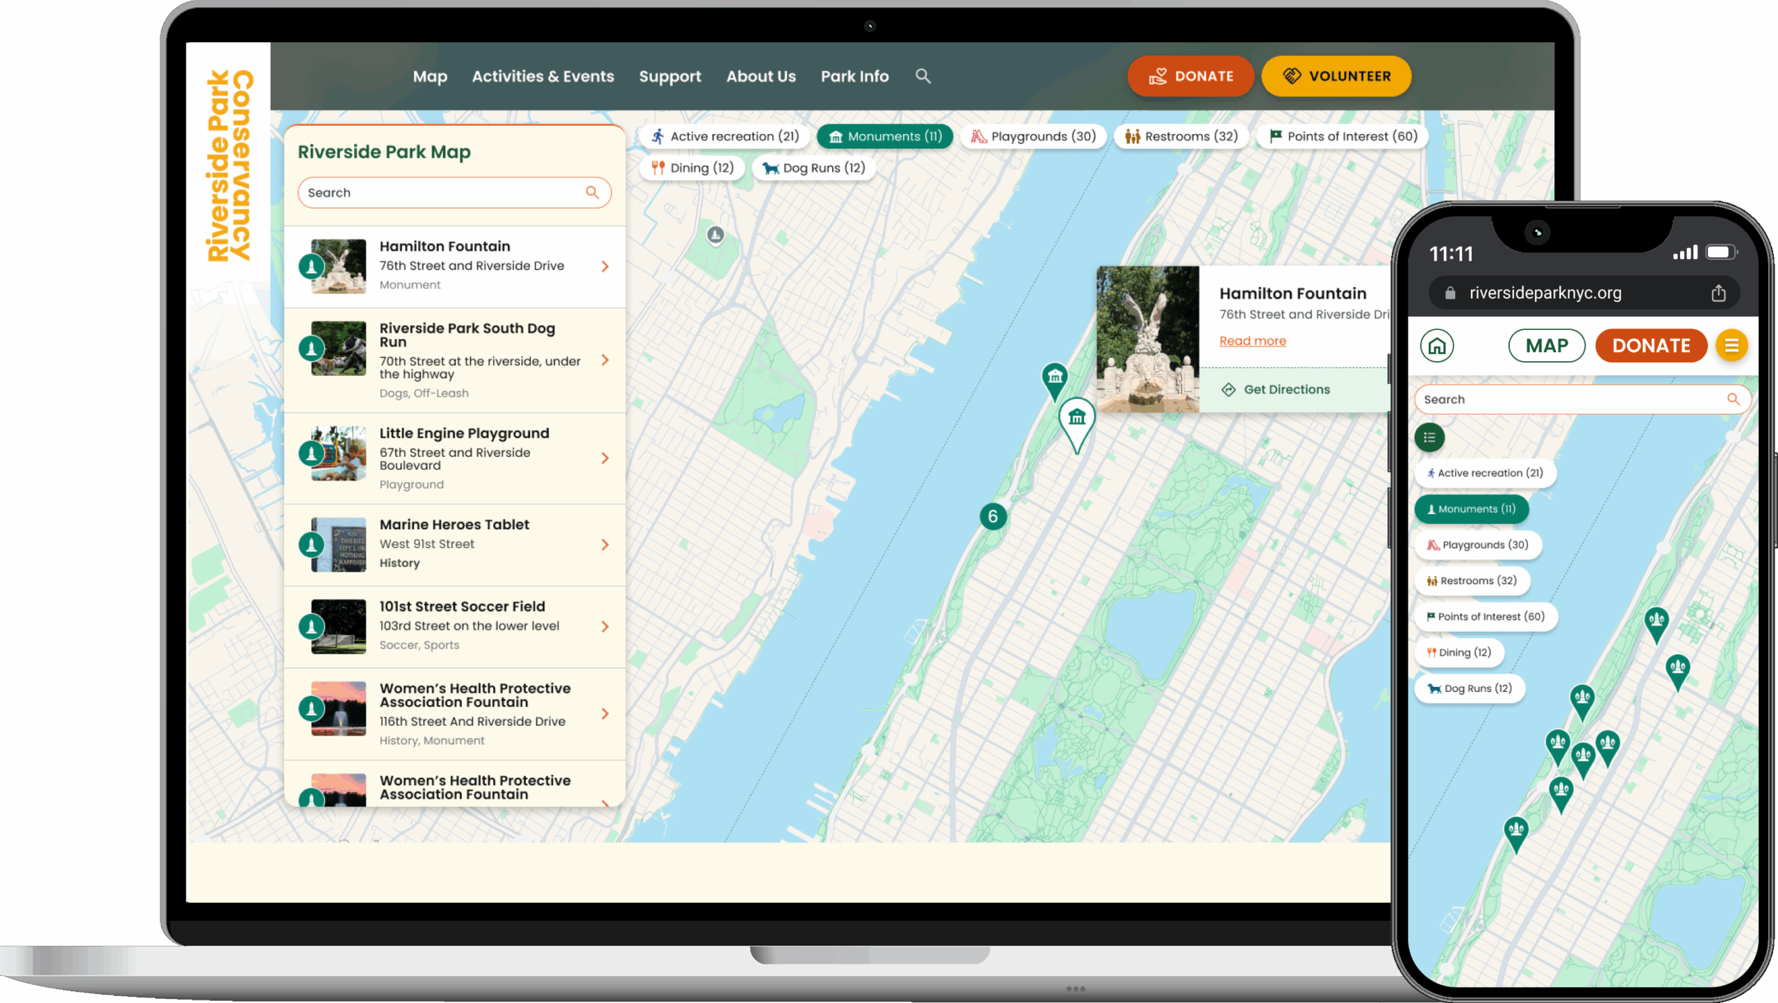Viewport: 1778px width, 1003px height.
Task: Click the orange DONATE button on desktop
Action: pos(1190,76)
